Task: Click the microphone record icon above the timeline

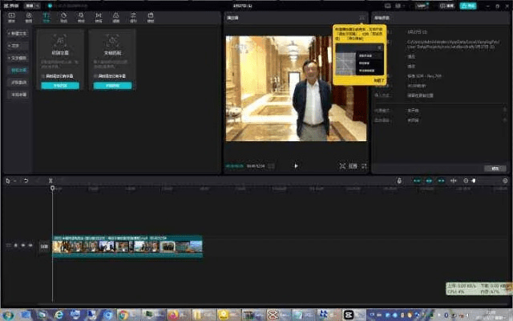Action: [x=398, y=181]
